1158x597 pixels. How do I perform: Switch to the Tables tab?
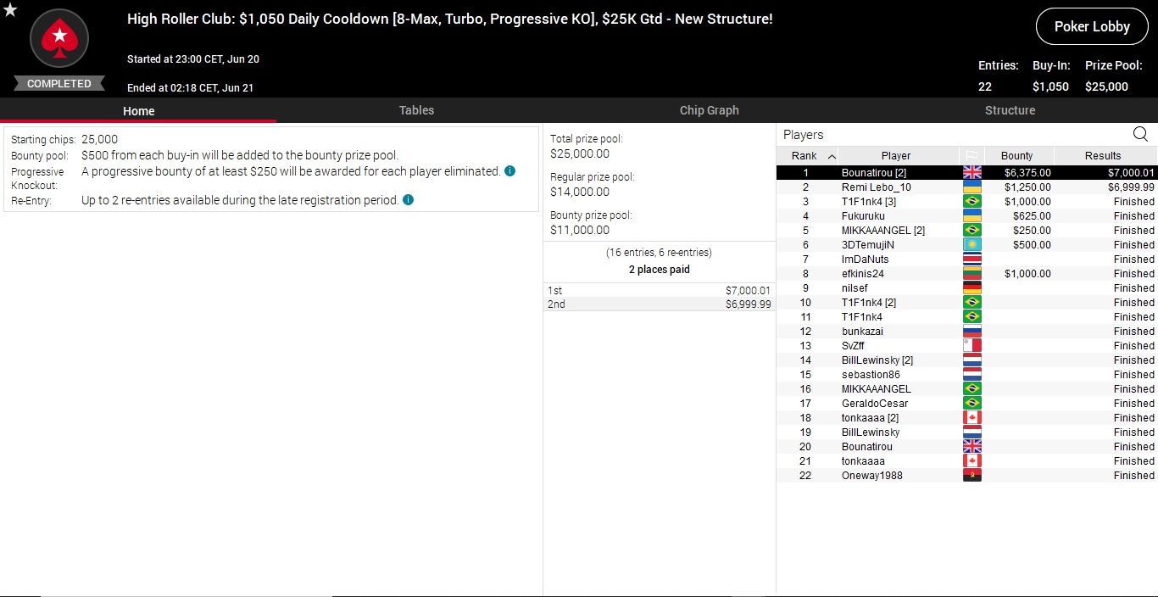416,110
